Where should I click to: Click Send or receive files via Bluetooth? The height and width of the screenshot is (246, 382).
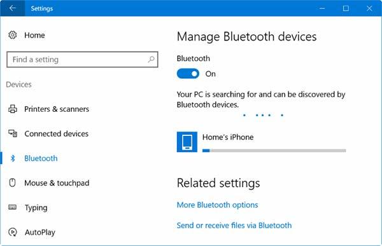point(234,225)
